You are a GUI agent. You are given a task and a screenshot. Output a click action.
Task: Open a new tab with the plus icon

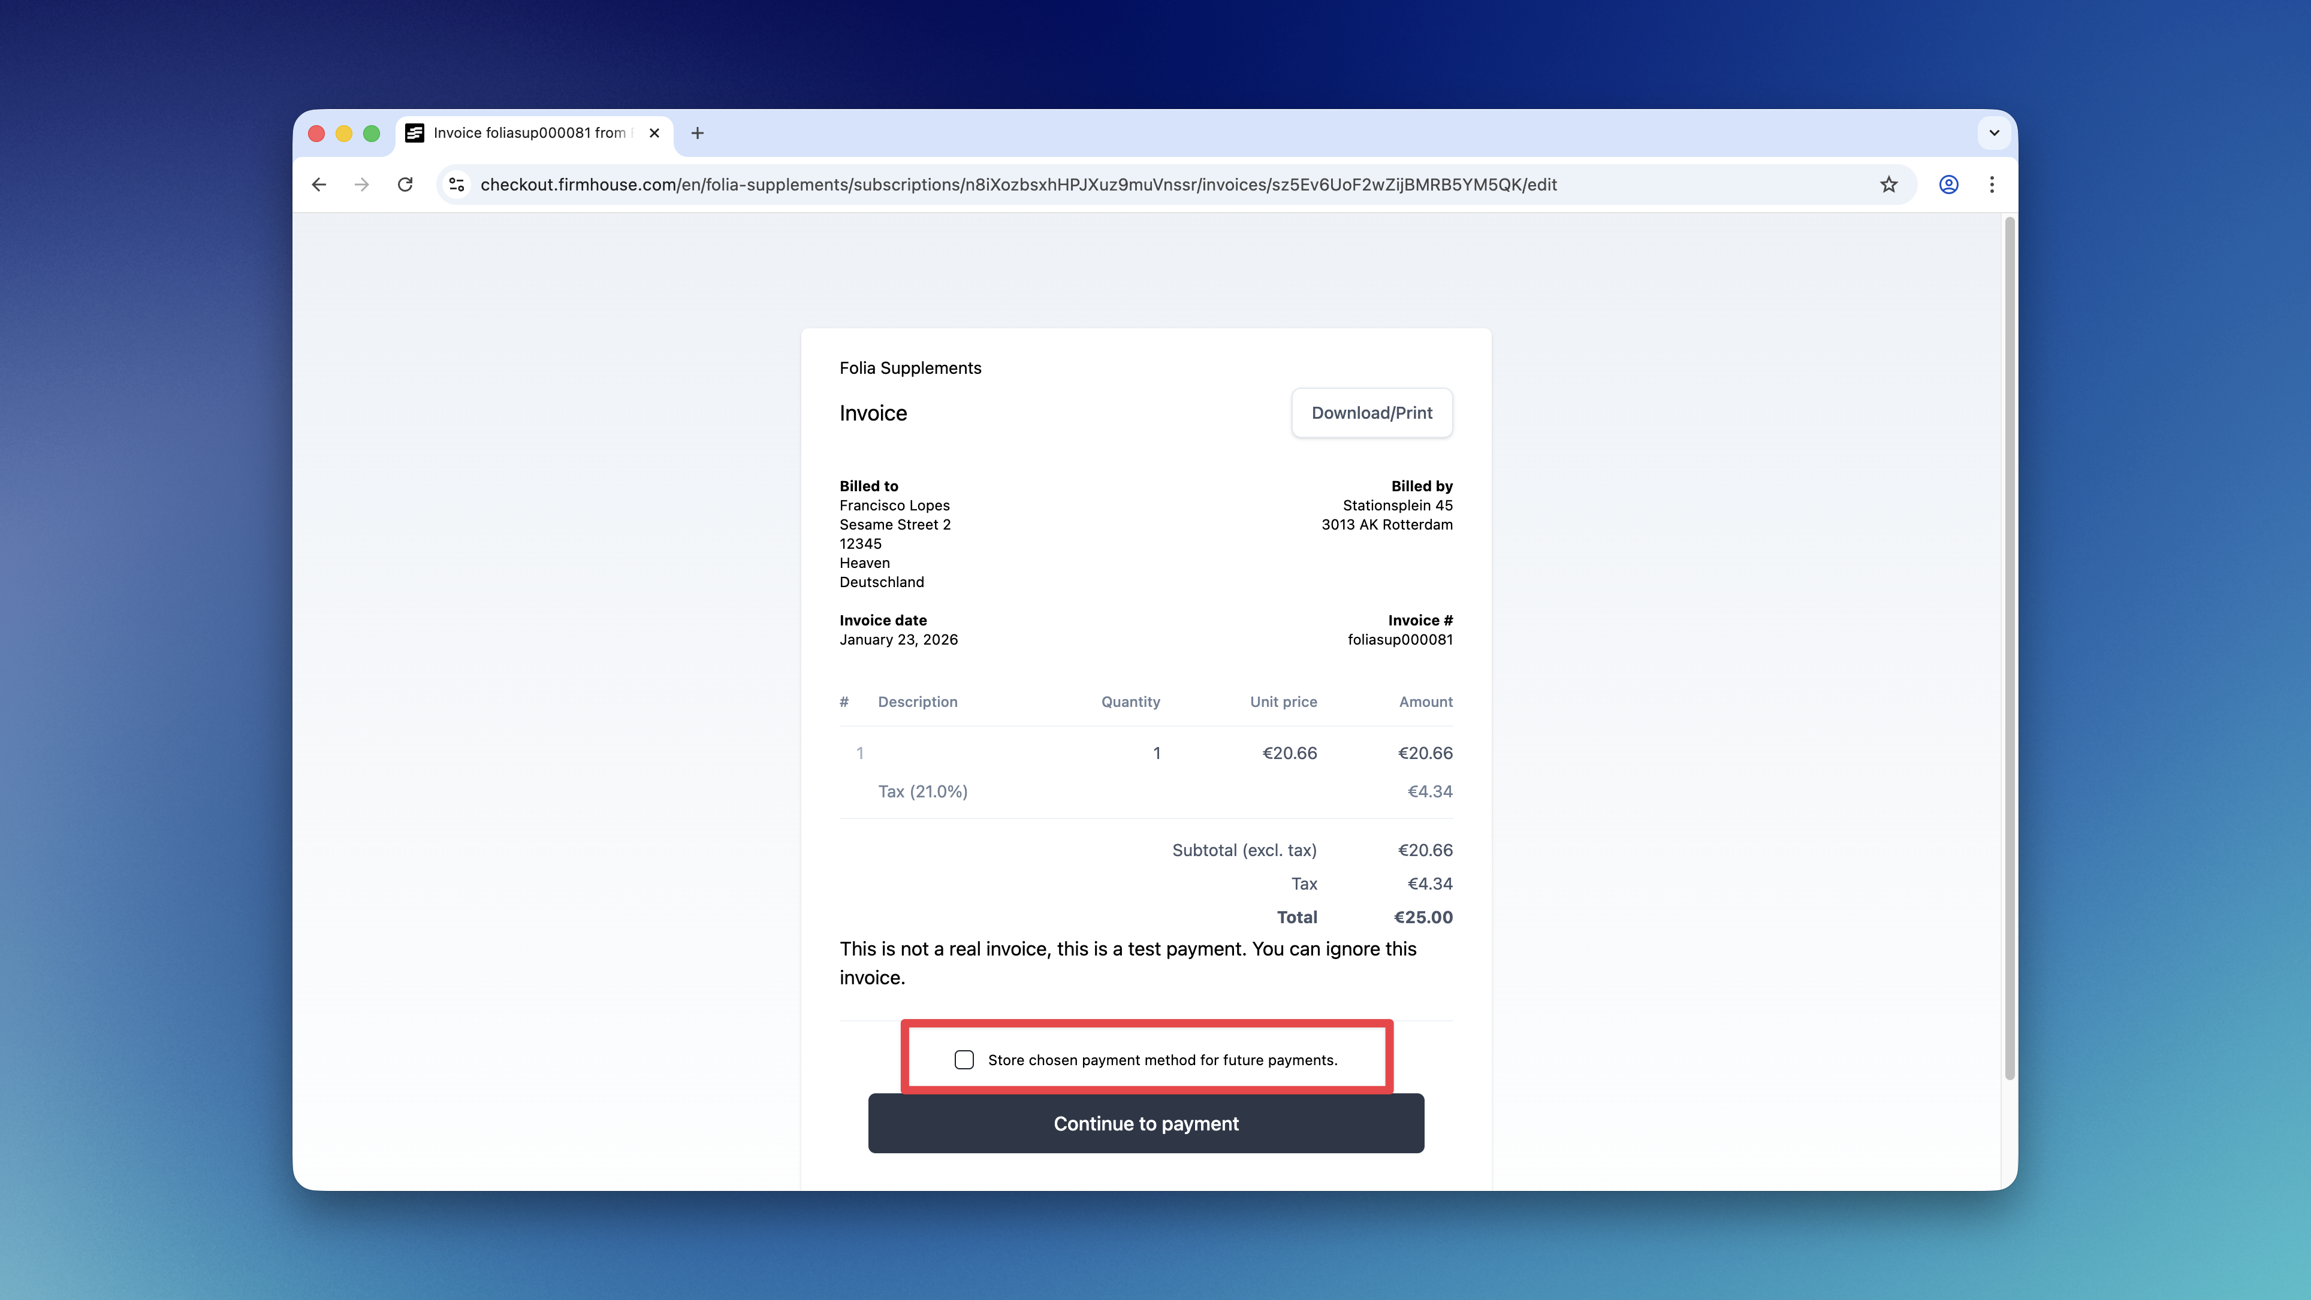point(697,132)
